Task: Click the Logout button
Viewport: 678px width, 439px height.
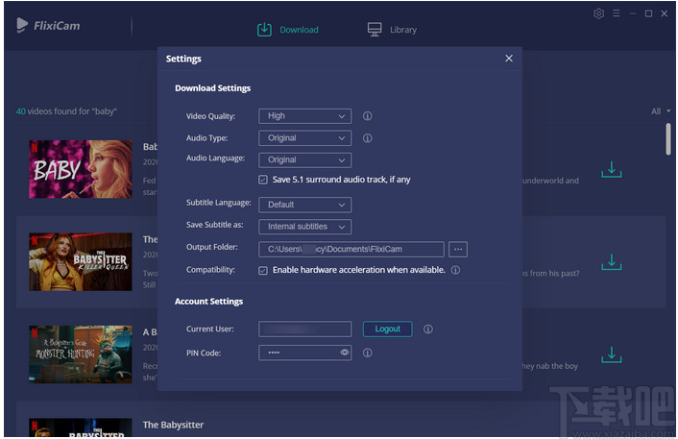Action: [387, 329]
